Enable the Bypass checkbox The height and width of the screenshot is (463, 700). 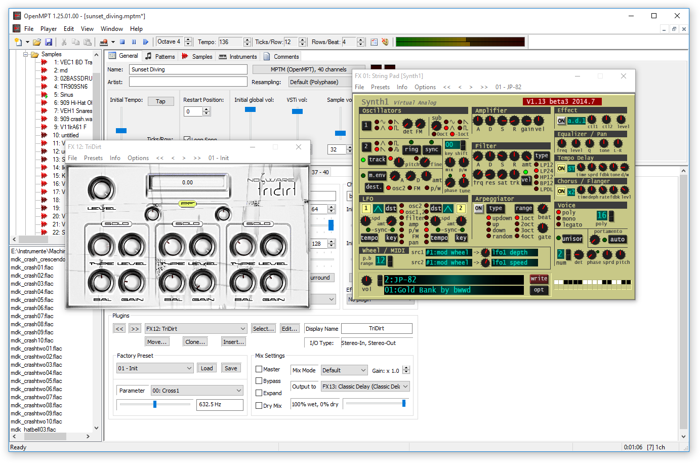(259, 381)
